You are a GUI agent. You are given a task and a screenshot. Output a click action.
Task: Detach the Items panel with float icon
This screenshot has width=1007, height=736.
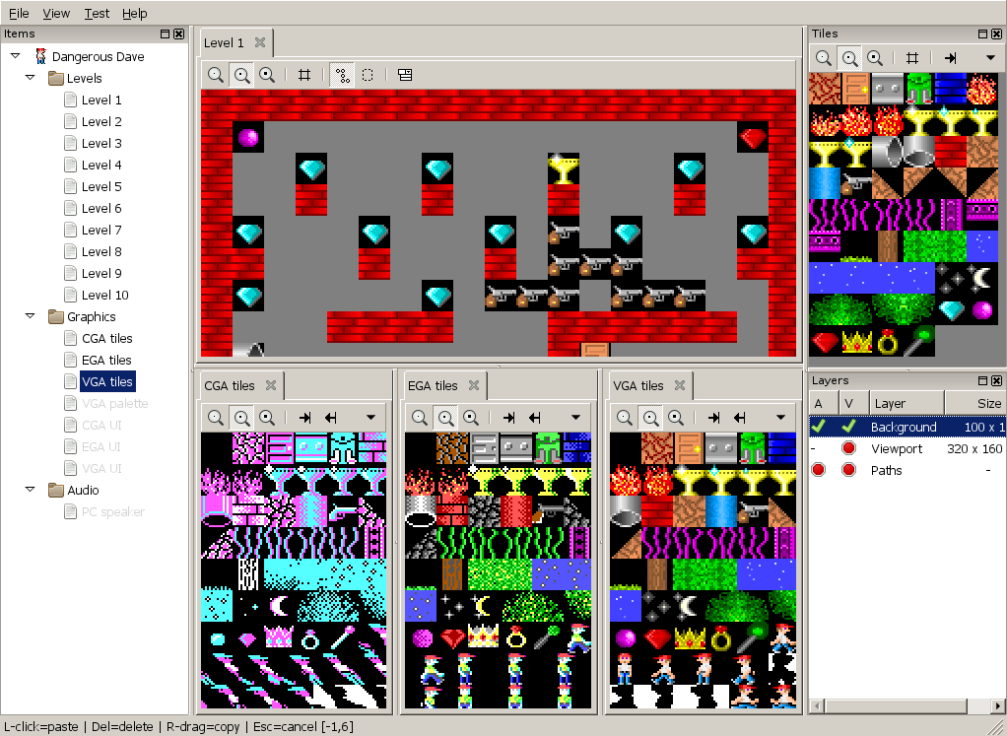point(166,34)
